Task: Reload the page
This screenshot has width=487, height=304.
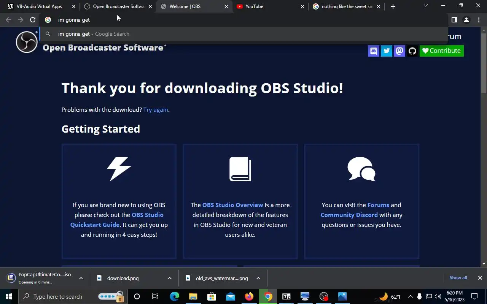Action: [x=33, y=20]
